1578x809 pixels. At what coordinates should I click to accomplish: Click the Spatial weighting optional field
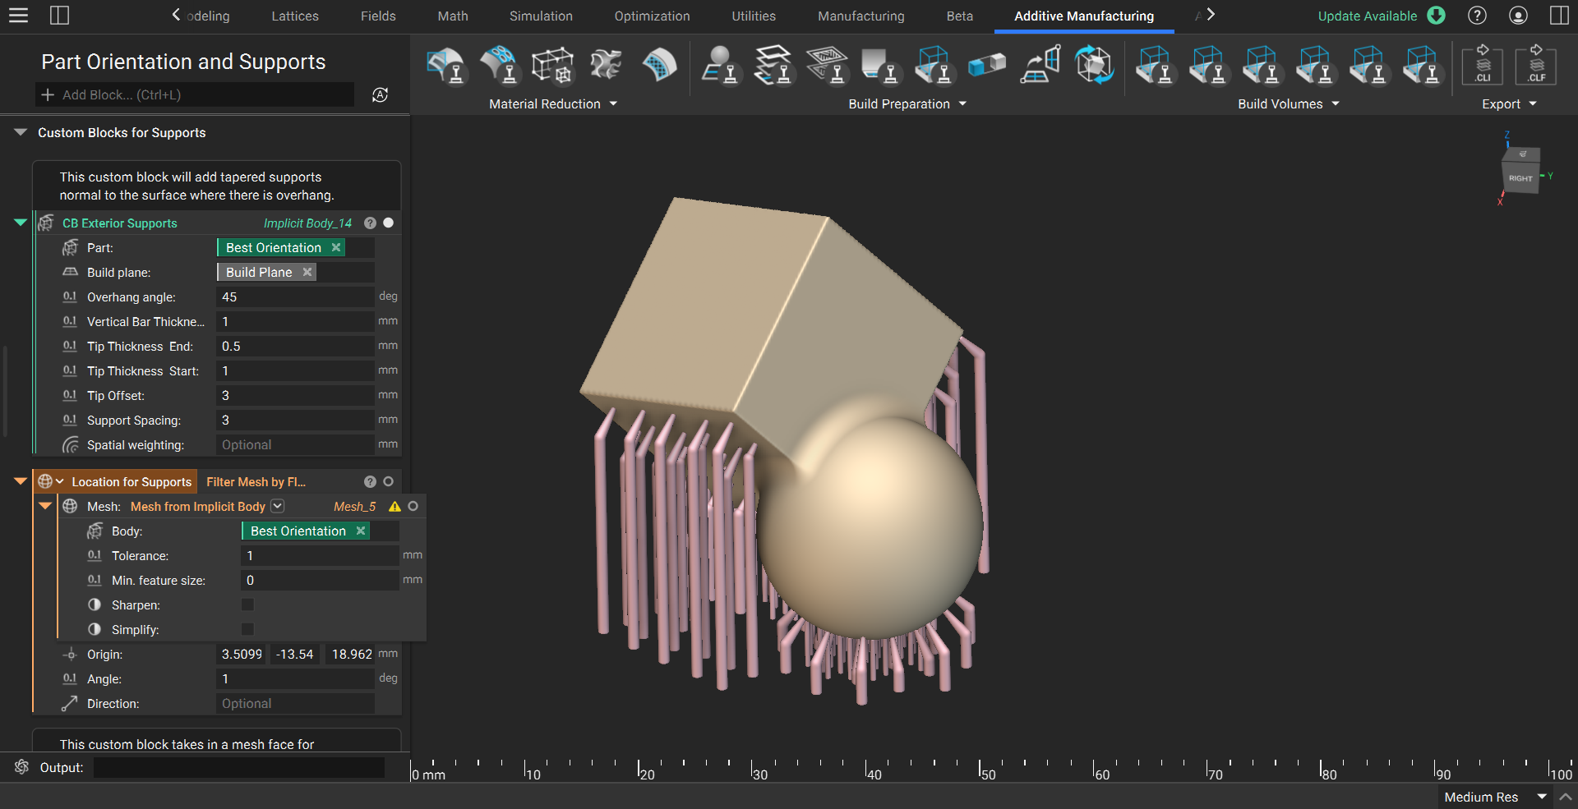coord(295,444)
